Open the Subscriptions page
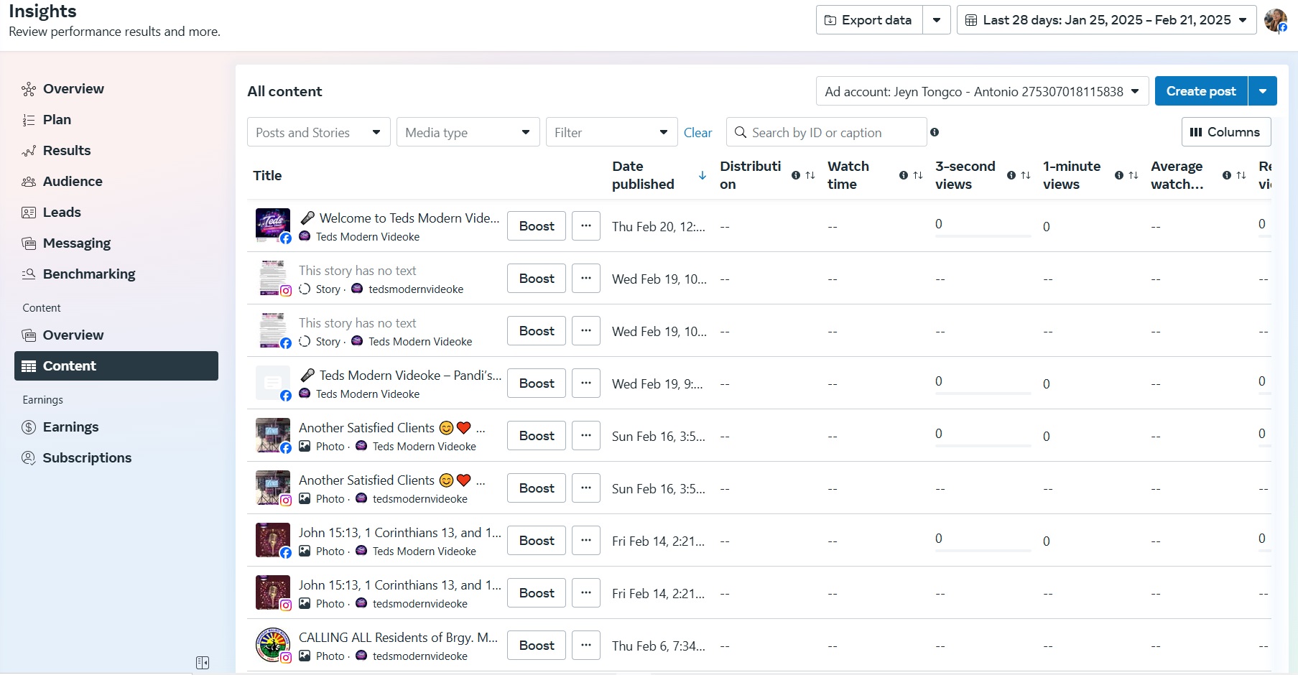This screenshot has width=1298, height=675. (x=86, y=458)
